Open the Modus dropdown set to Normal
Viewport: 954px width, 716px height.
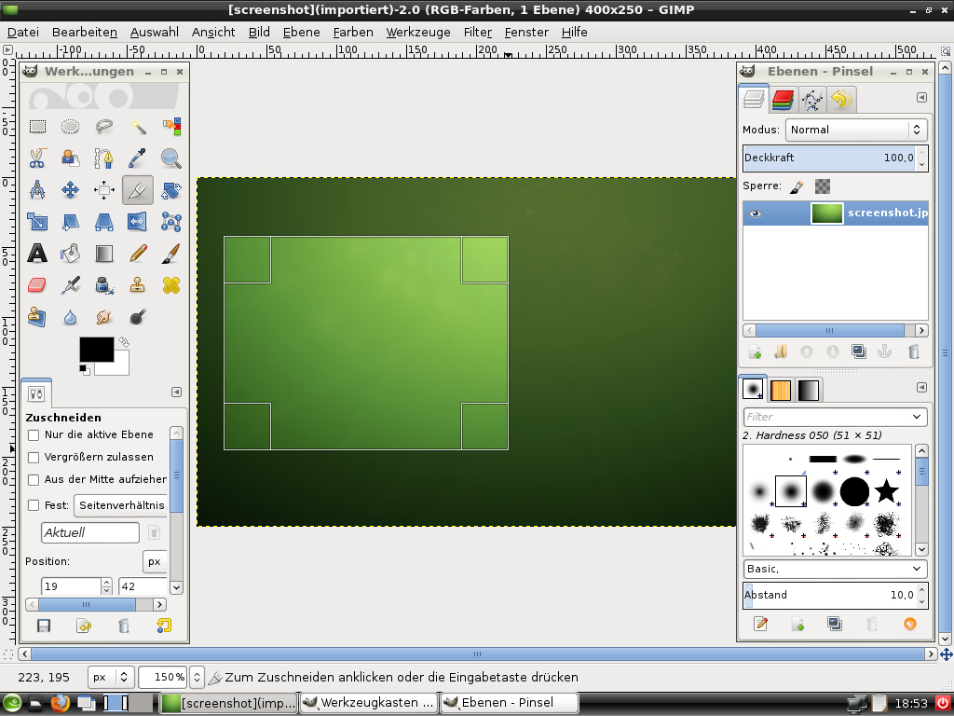856,130
